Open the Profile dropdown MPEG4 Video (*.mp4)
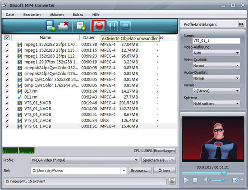 [85, 160]
